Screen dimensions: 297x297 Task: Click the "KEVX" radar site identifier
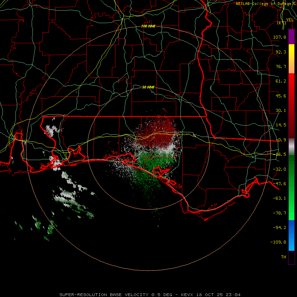(187, 295)
